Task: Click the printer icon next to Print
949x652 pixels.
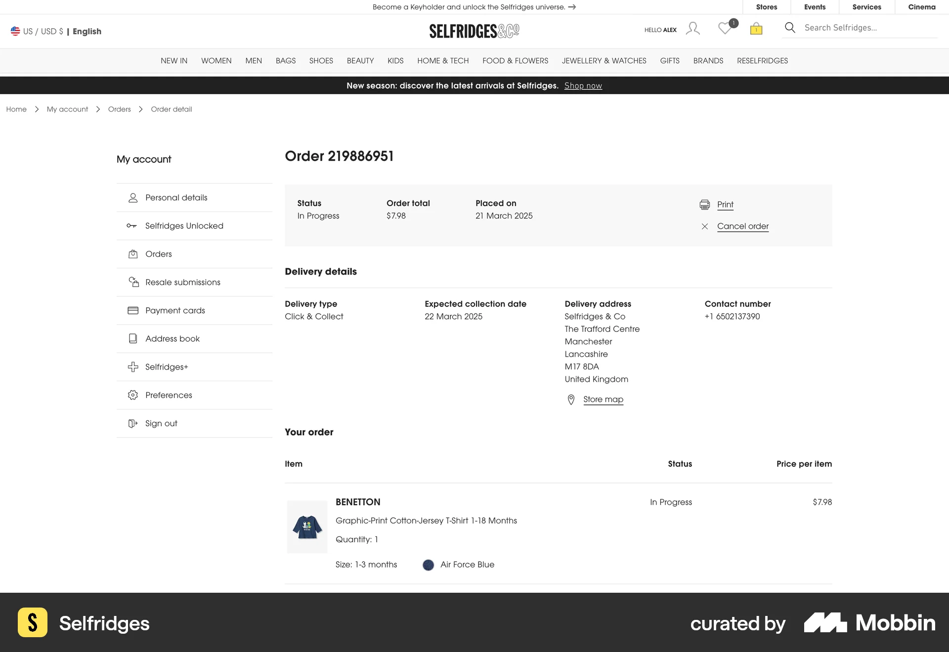Action: (704, 204)
